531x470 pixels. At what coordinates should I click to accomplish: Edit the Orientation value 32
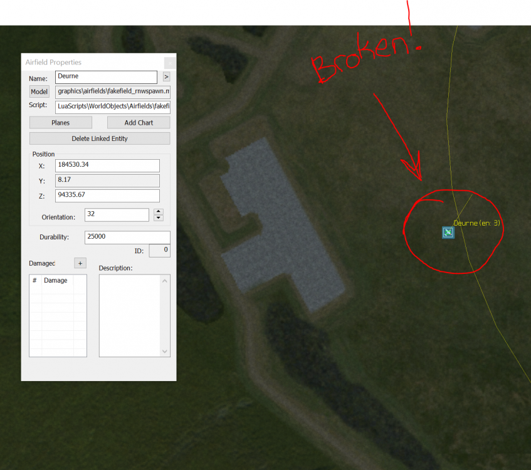(117, 215)
